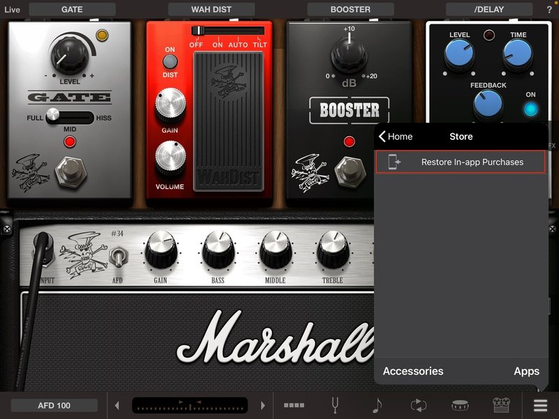559x419 pixels.
Task: Stomp the Gate pedal footswitch
Action: coord(71,172)
